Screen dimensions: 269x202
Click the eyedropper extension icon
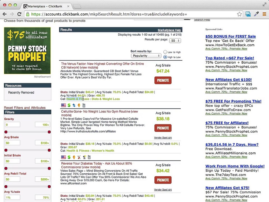point(256,14)
